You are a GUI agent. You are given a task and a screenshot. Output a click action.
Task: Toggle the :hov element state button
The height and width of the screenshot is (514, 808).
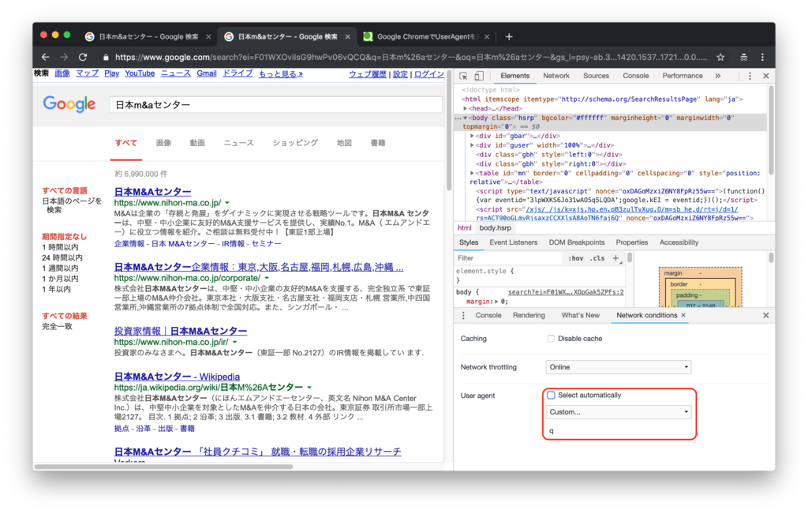[x=575, y=258]
